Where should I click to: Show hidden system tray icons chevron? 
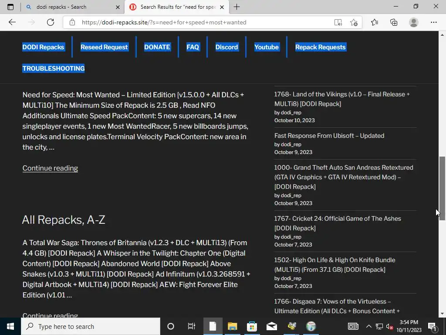point(368,326)
